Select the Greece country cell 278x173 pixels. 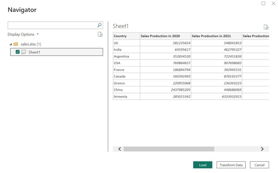[x=126, y=83]
